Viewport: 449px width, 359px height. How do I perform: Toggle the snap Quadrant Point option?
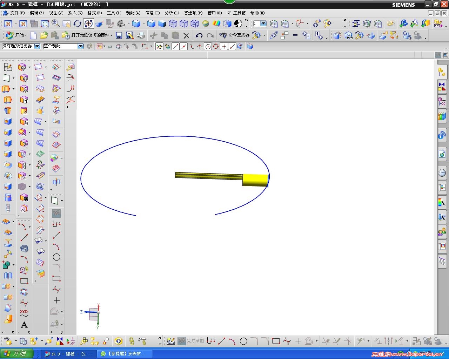[x=216, y=46]
